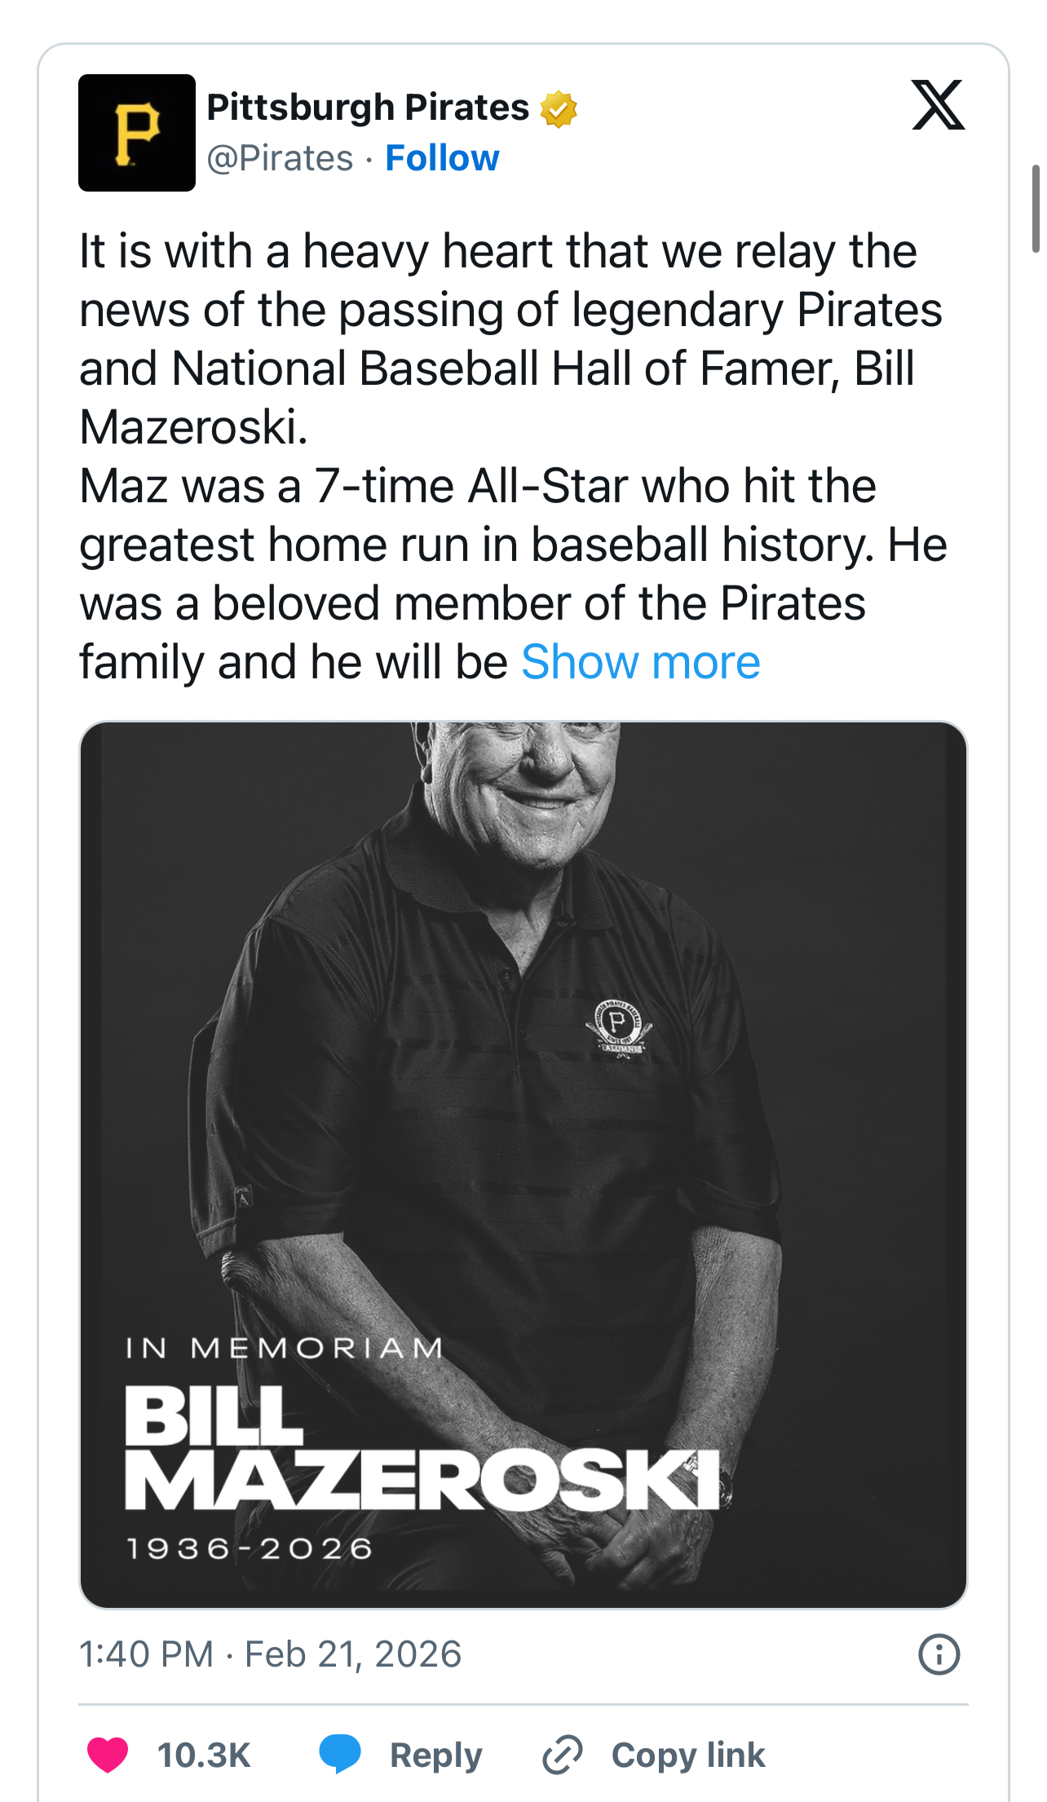This screenshot has width=1047, height=1802.
Task: Expand the tweet with Show more
Action: pyautogui.click(x=640, y=661)
